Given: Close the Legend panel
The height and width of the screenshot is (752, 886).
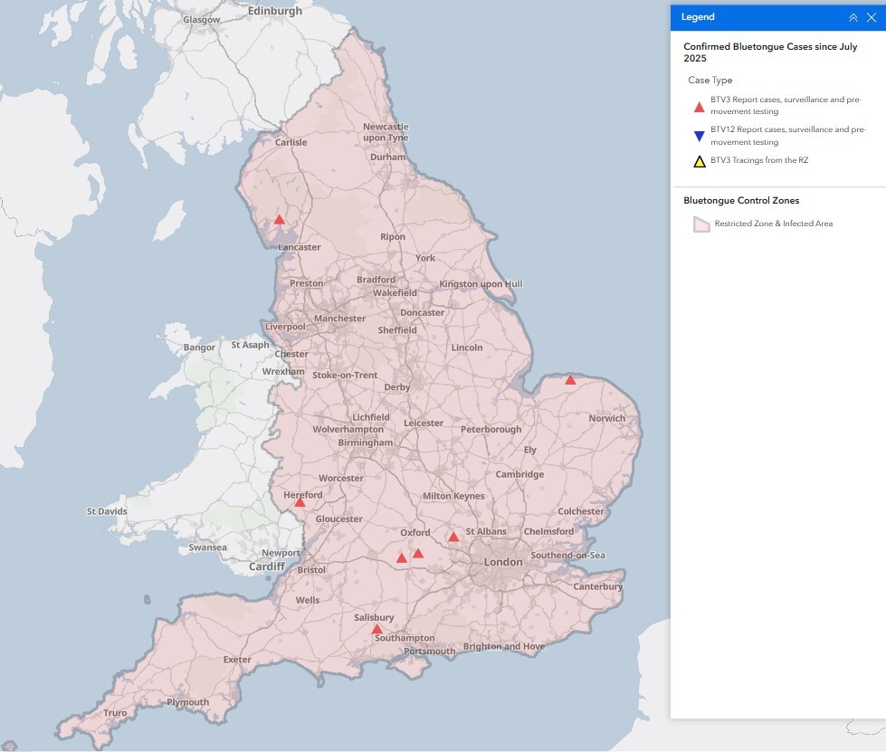Looking at the screenshot, I should (x=872, y=17).
